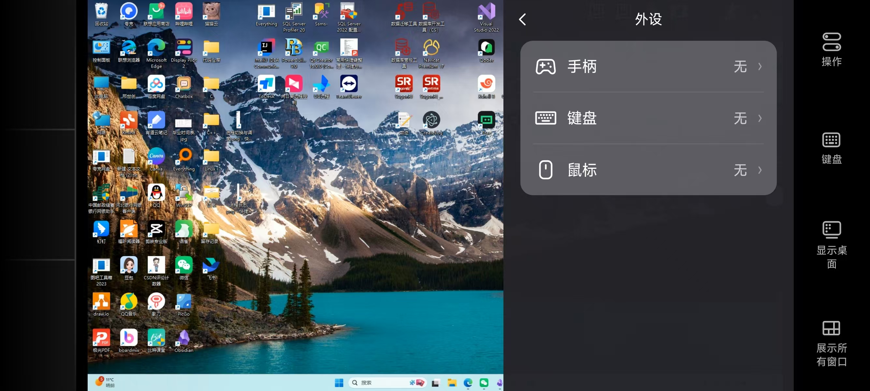Expand the 鼠标 peripheral row chevron
The image size is (870, 391).
coord(760,170)
